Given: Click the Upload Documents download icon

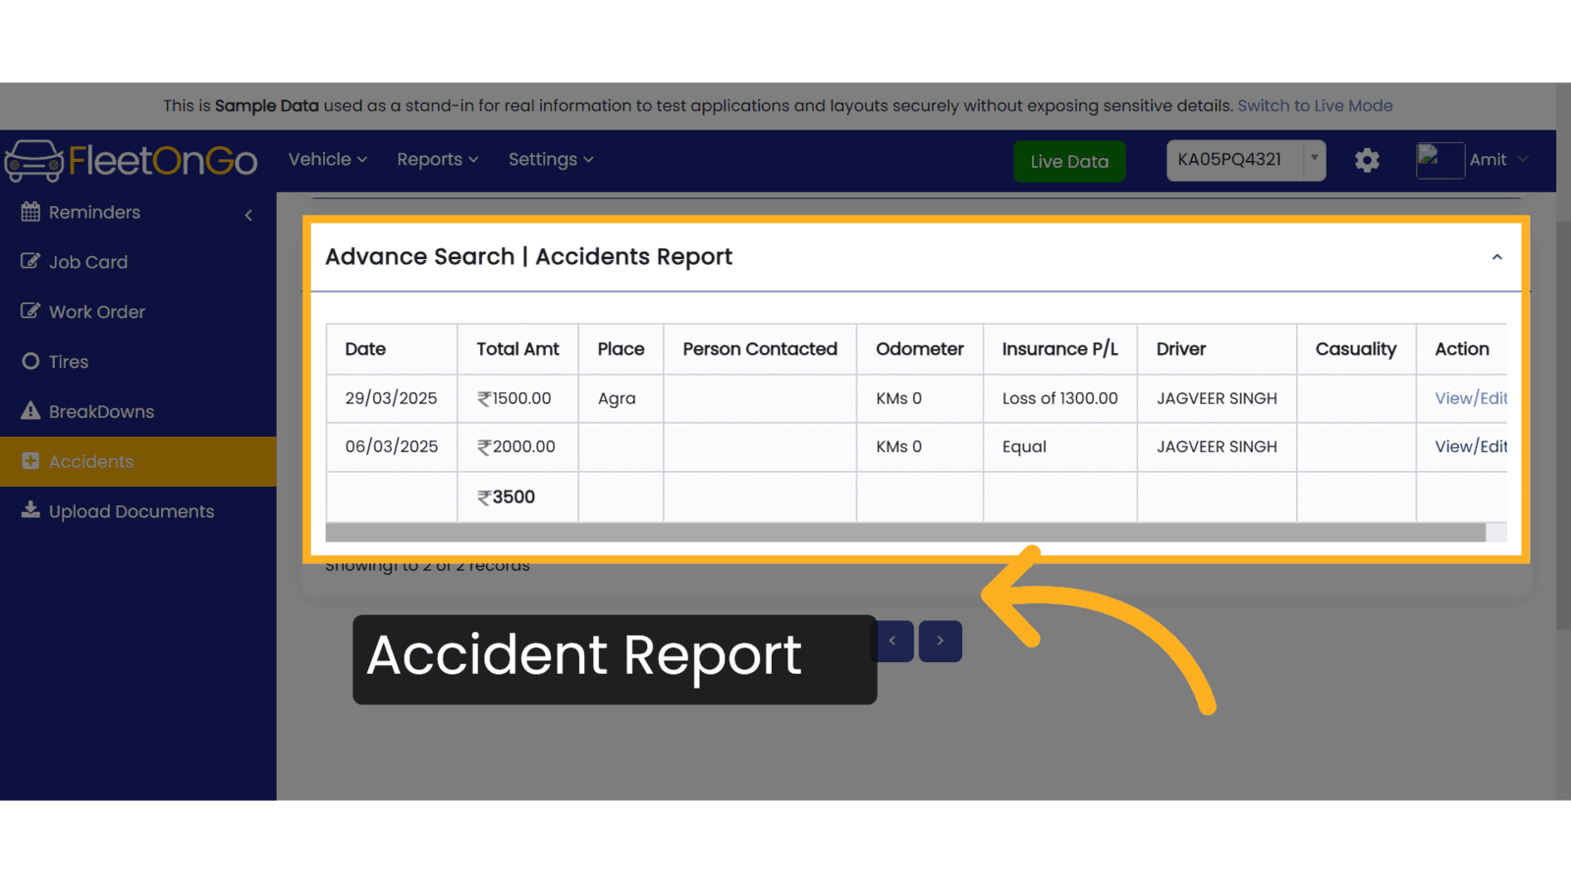Looking at the screenshot, I should pyautogui.click(x=30, y=510).
